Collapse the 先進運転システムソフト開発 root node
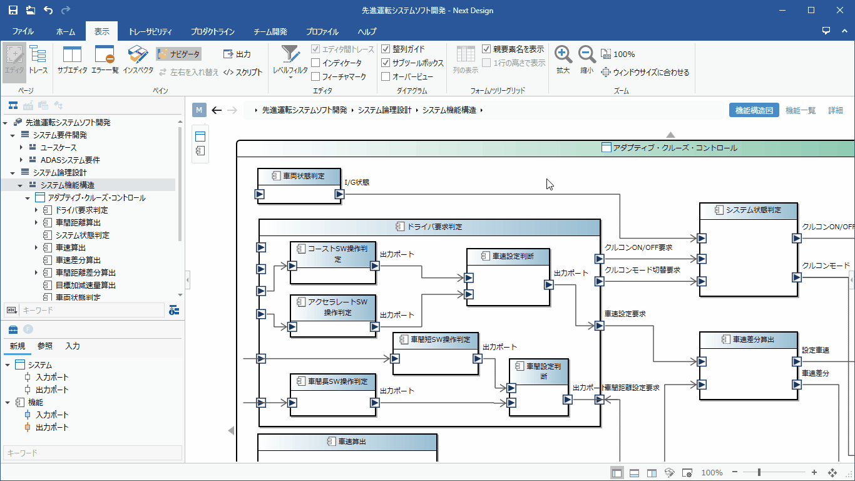 [6, 123]
